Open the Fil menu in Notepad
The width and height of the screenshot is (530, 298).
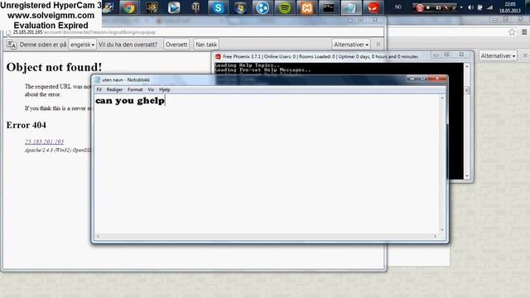(99, 89)
